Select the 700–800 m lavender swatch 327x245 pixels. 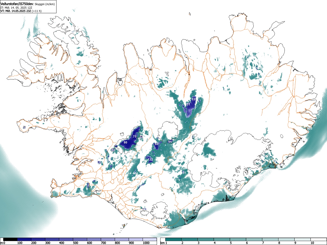pyautogui.click(x=108, y=239)
